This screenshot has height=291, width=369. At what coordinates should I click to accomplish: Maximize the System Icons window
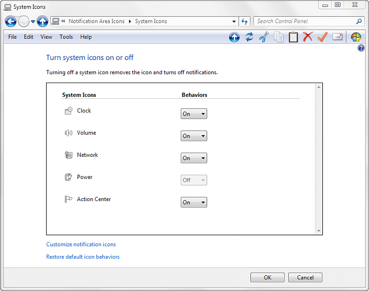coord(338,5)
